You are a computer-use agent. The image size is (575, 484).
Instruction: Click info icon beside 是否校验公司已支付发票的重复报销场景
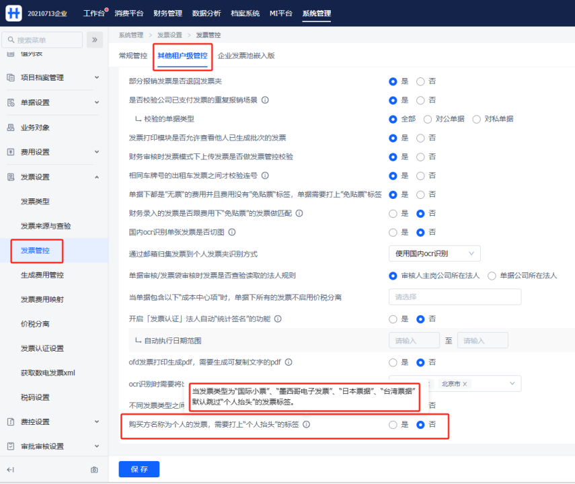[x=265, y=100]
